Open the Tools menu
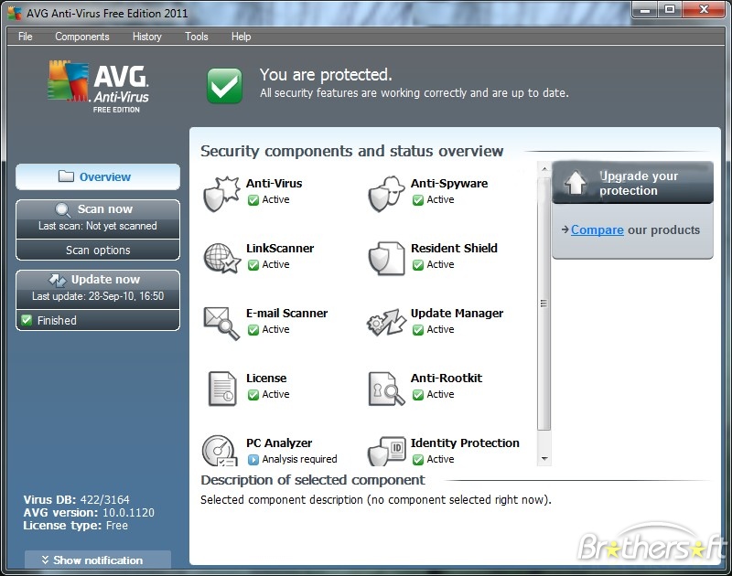This screenshot has width=732, height=576. (x=196, y=37)
